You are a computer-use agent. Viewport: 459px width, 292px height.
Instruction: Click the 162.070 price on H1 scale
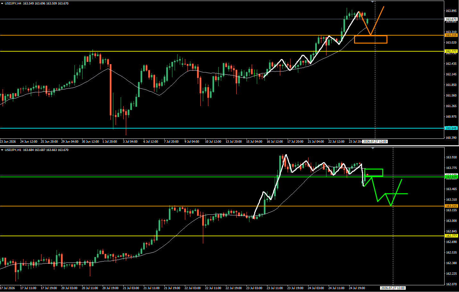pos(451,284)
